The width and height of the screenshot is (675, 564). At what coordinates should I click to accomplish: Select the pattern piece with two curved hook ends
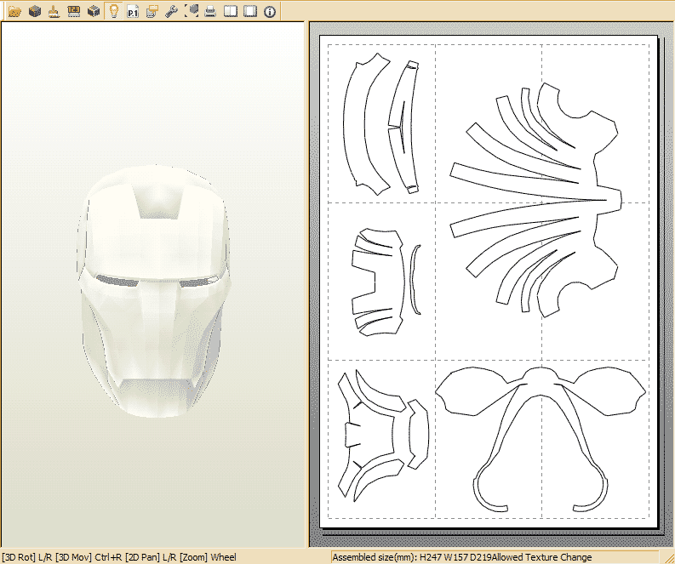pyautogui.click(x=541, y=439)
